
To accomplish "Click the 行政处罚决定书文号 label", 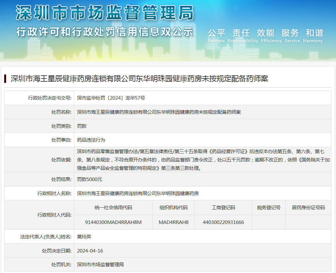I will (50, 98).
